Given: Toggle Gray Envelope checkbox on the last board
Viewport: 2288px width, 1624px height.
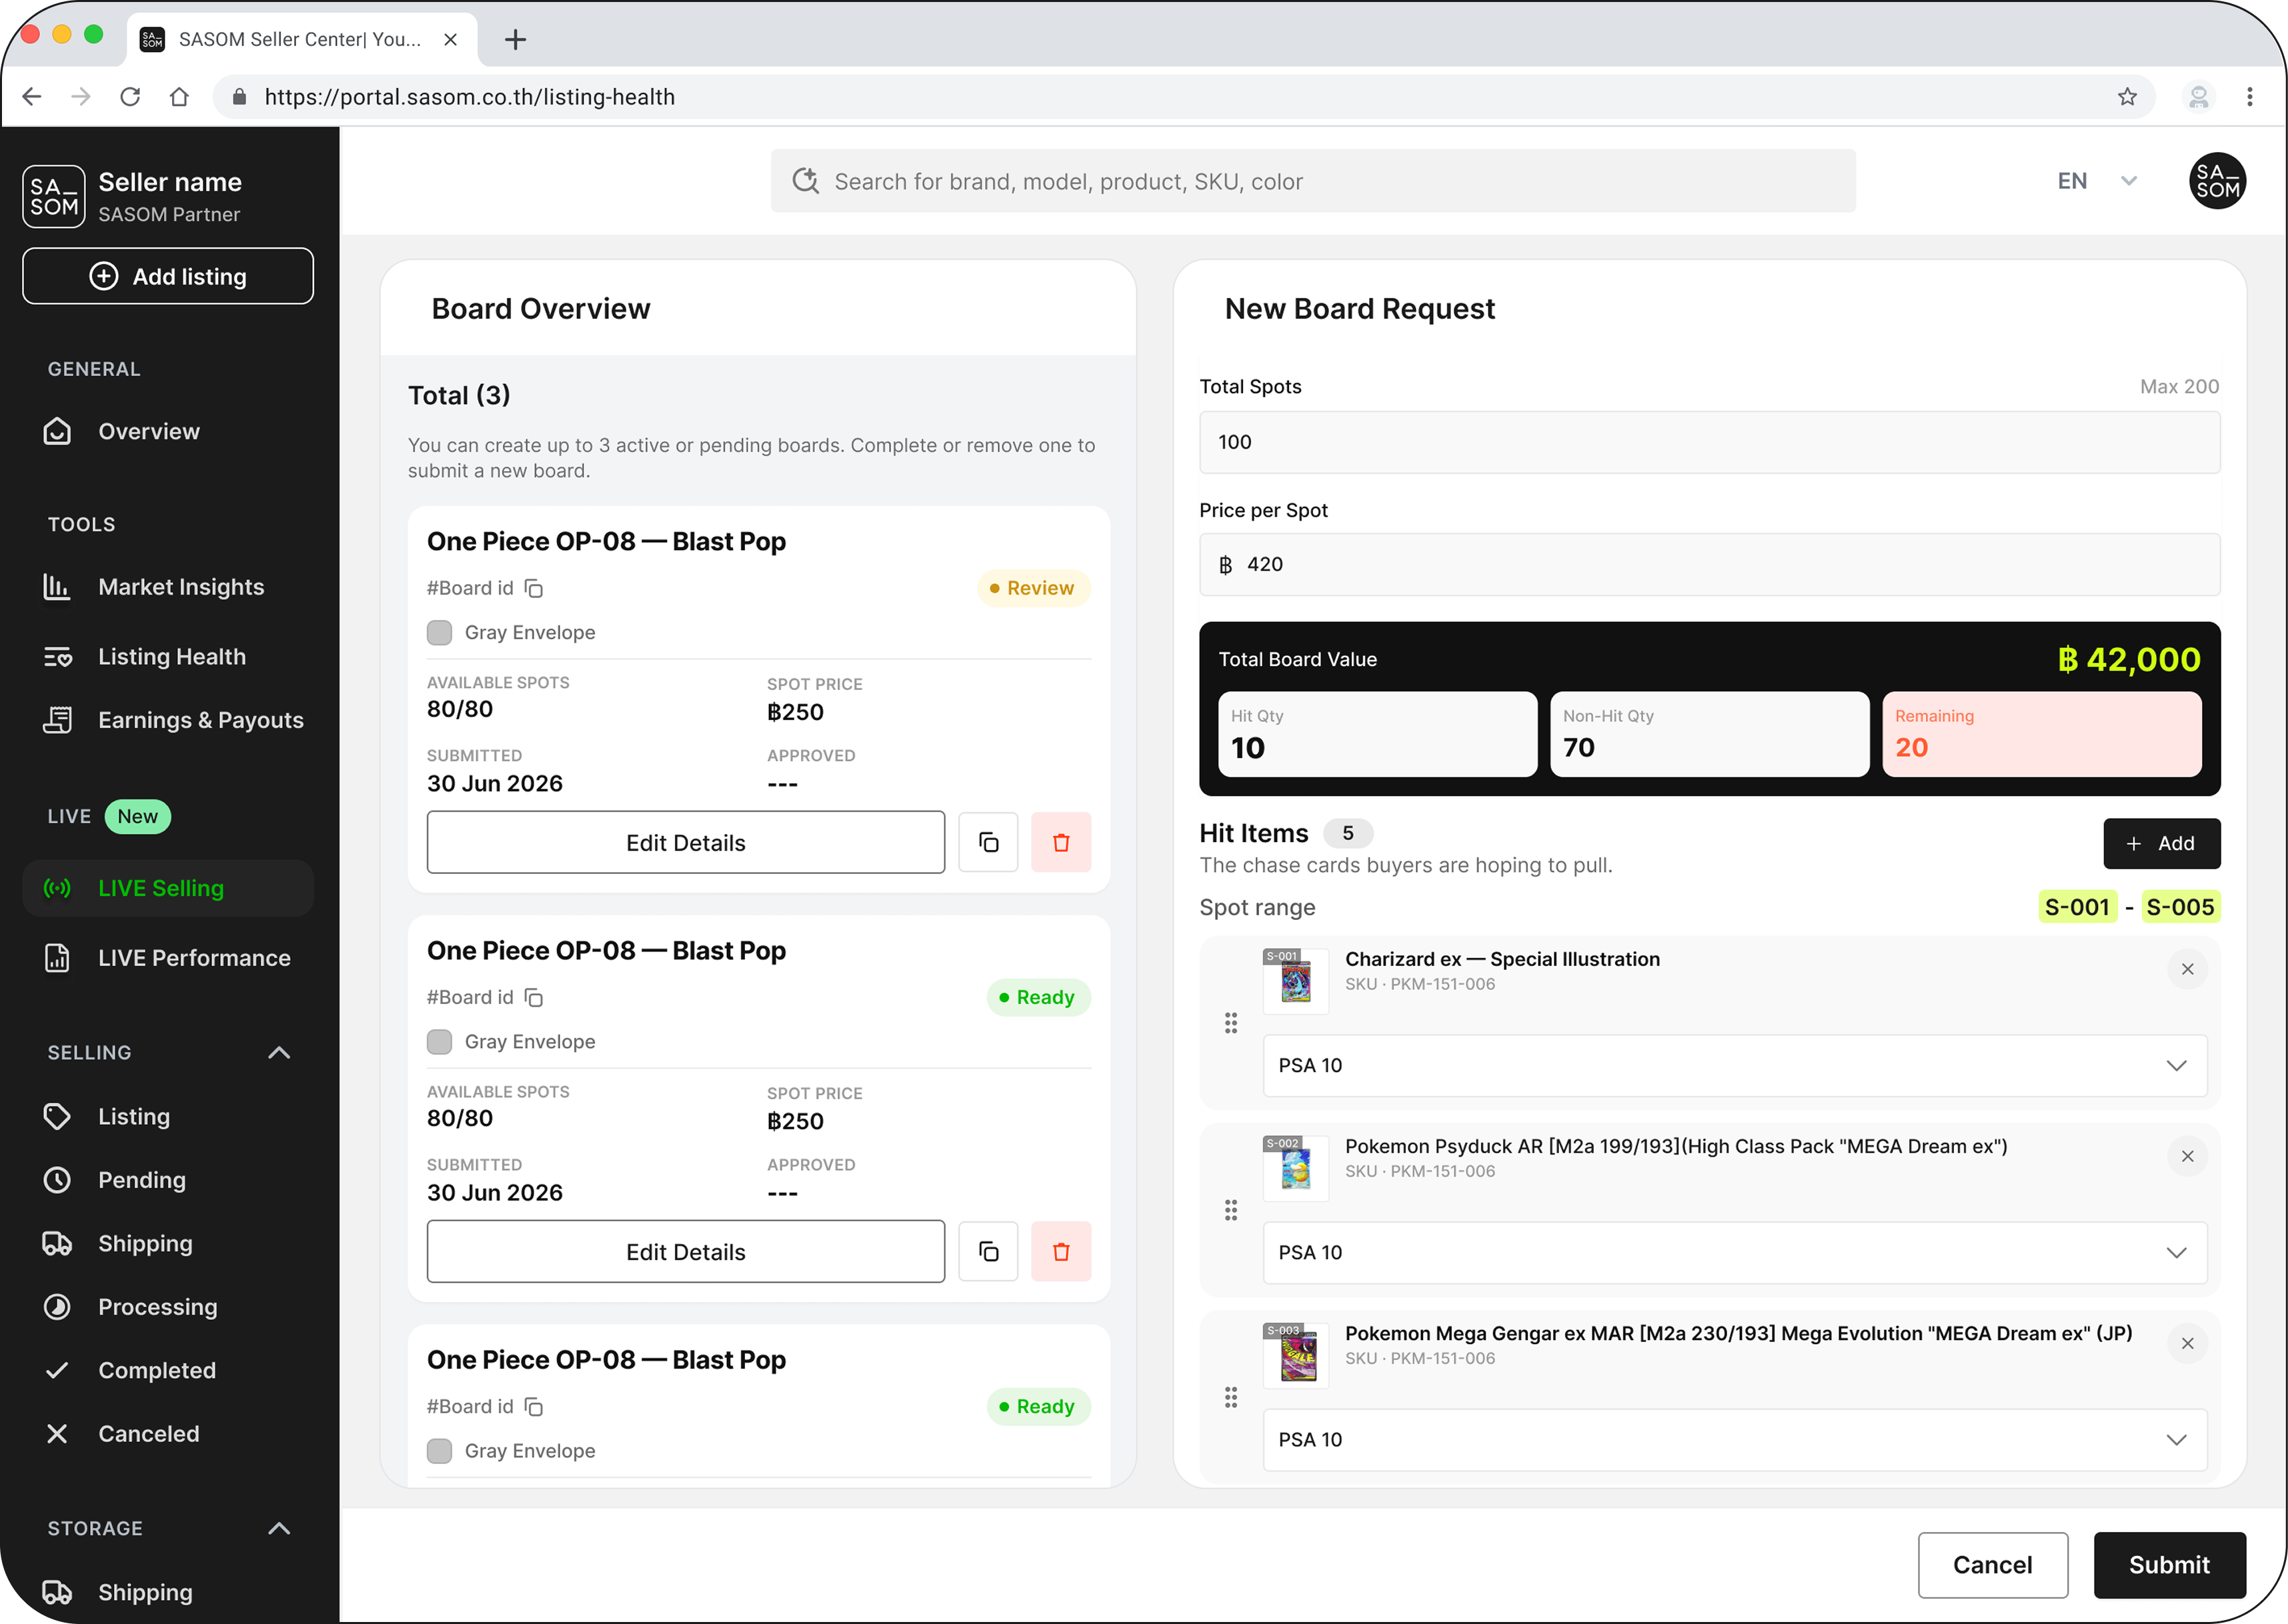Looking at the screenshot, I should (x=439, y=1450).
